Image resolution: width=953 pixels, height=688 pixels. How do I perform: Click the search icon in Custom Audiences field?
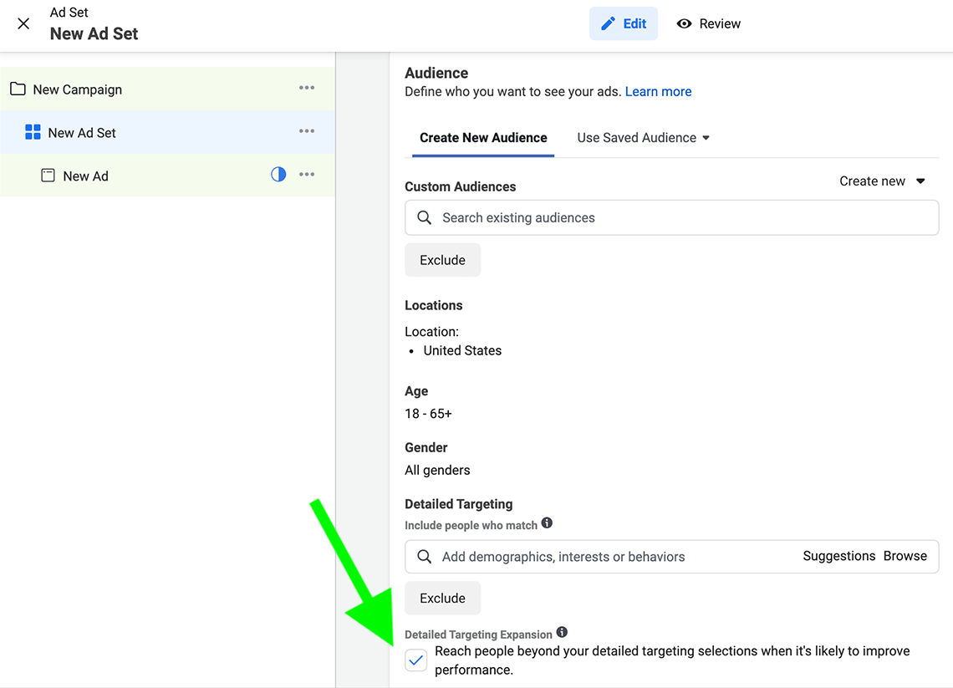(x=424, y=217)
